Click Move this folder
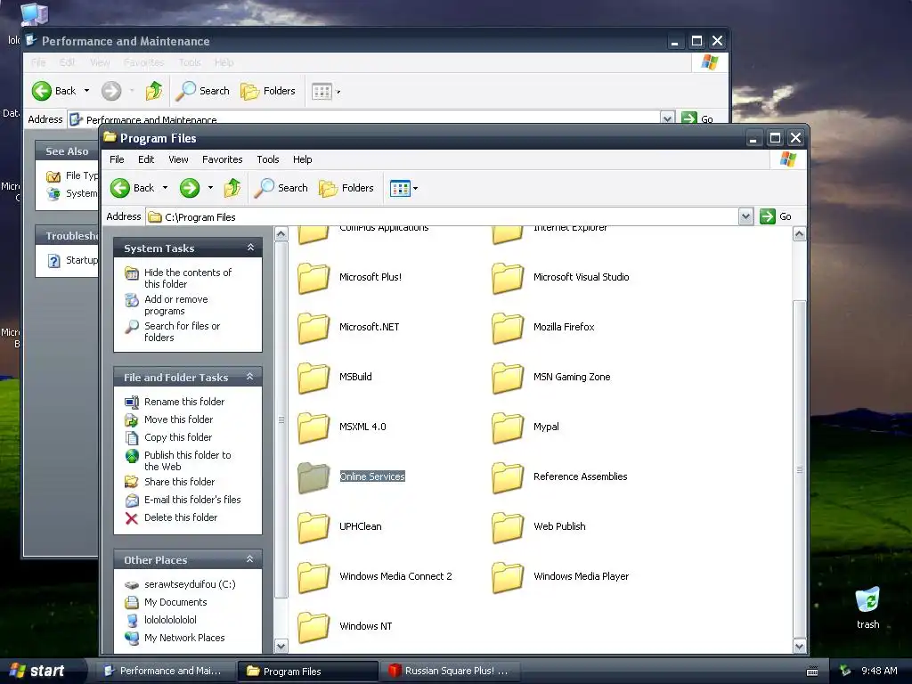Image resolution: width=912 pixels, height=684 pixels. click(178, 419)
